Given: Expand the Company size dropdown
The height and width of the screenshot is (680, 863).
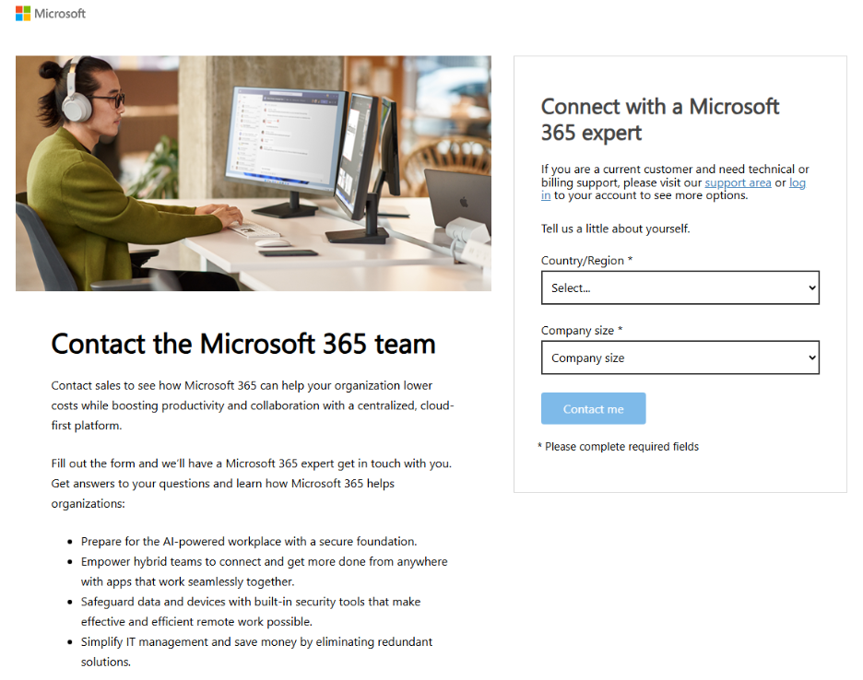Looking at the screenshot, I should pyautogui.click(x=680, y=358).
